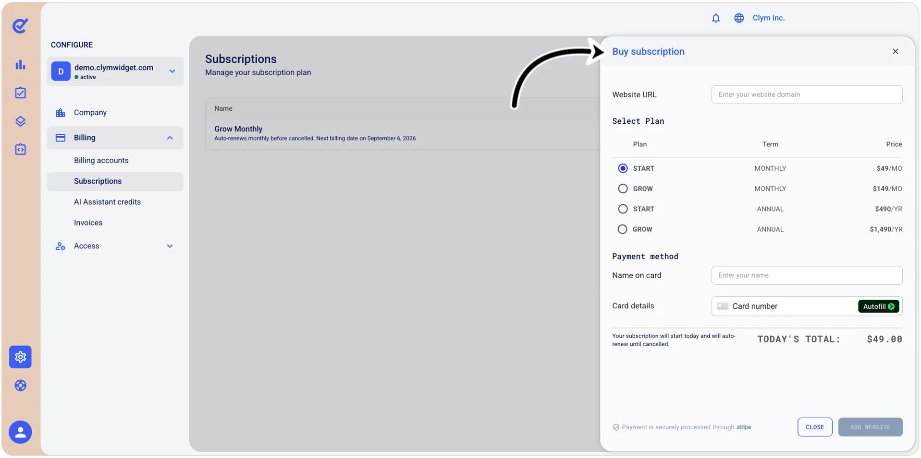Click the notifications bell icon
Viewport: 921px width, 458px height.
pos(715,18)
